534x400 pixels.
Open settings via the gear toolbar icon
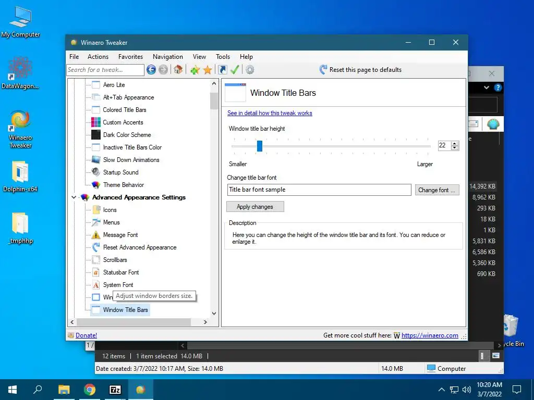tap(250, 70)
